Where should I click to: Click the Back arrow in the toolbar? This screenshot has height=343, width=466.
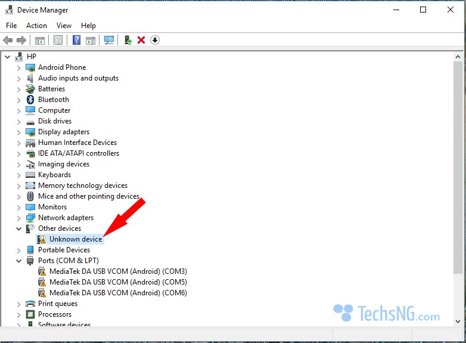(8, 40)
